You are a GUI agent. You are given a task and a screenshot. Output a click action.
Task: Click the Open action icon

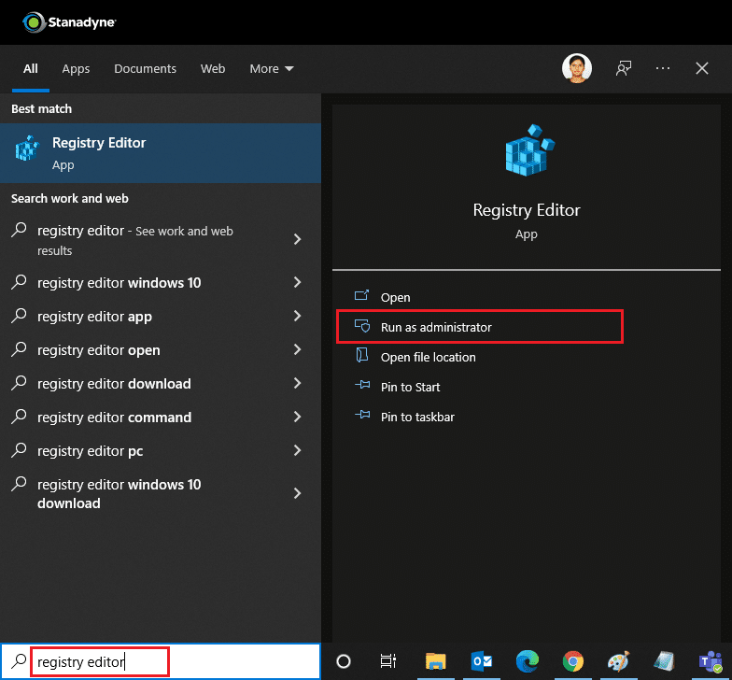click(362, 295)
